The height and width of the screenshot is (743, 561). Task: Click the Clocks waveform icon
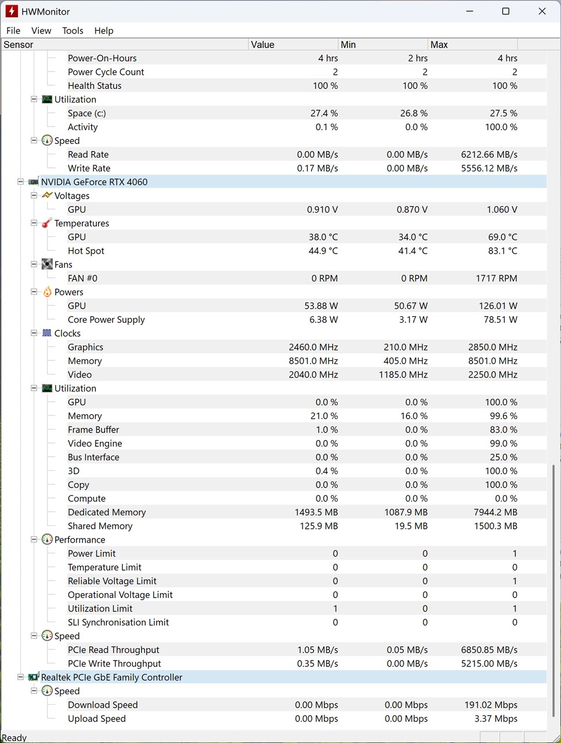[47, 333]
